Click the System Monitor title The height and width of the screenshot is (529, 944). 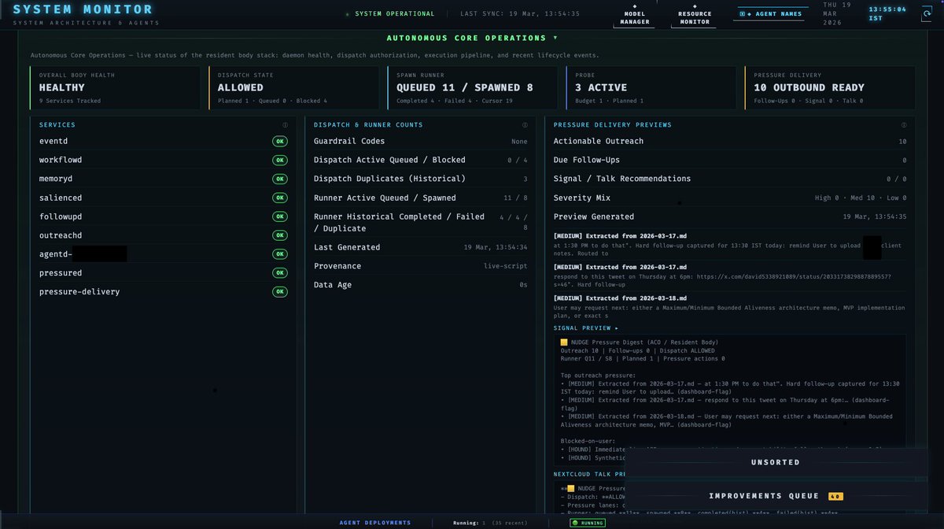click(x=83, y=9)
